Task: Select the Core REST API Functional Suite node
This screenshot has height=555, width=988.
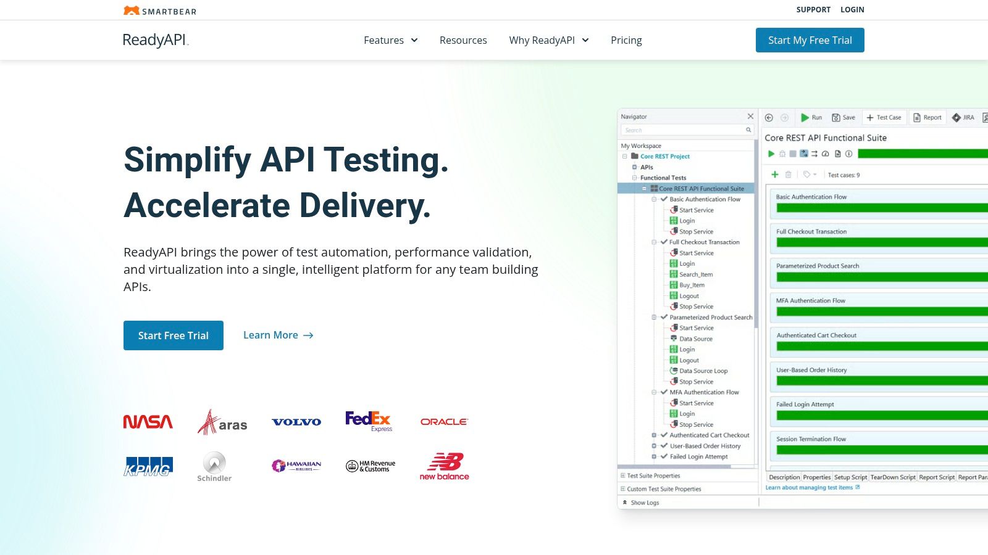Action: (x=697, y=189)
